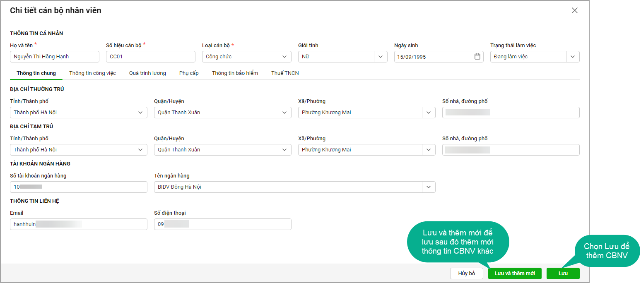
Task: Expand the Loại cán bộ dropdown
Action: [284, 57]
